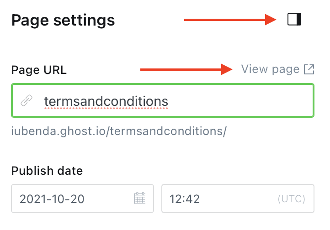Image resolution: width=330 pixels, height=230 pixels.
Task: Click the red arrow pointing to View page
Action: click(186, 69)
